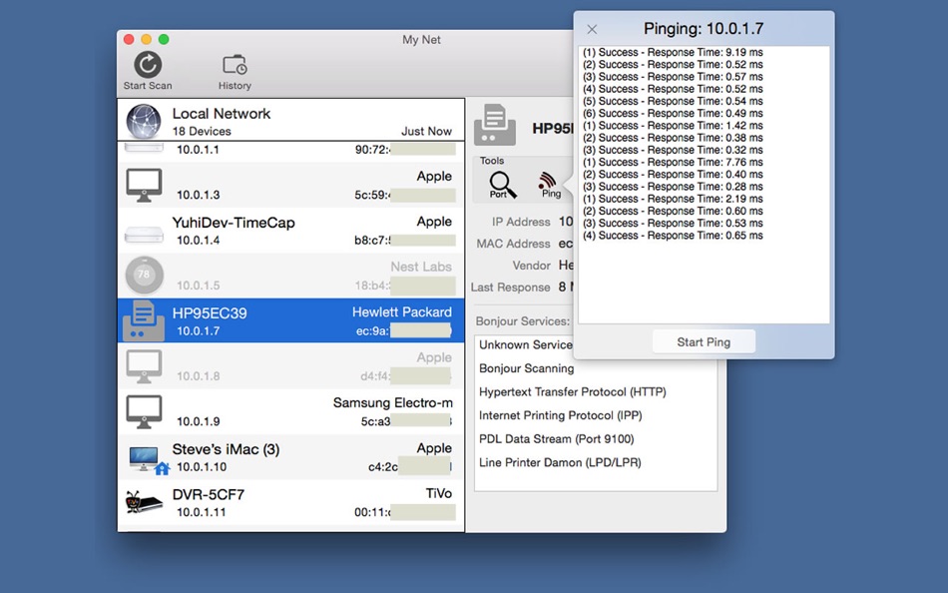
Task: Click the Pinging: 10.0.1.7 title
Action: coord(704,28)
